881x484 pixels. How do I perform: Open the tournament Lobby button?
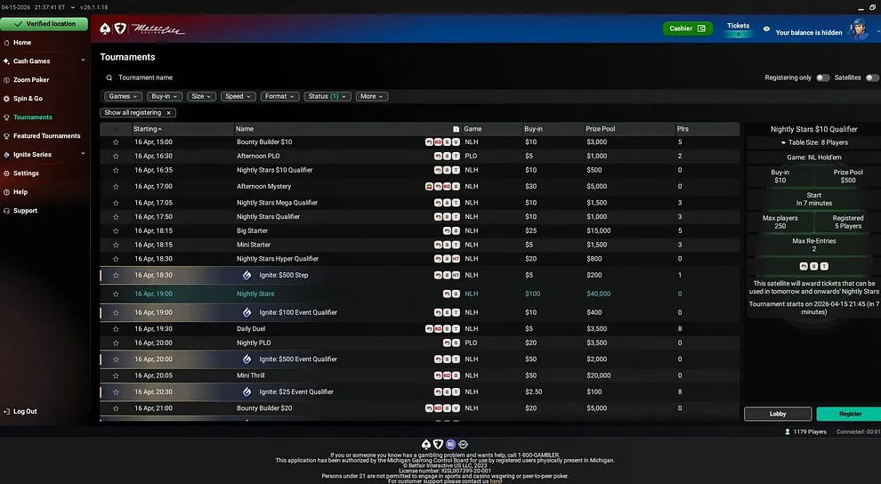point(778,414)
